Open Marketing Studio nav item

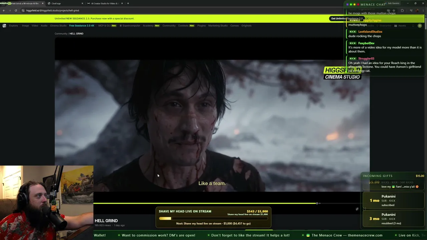[x=218, y=26]
